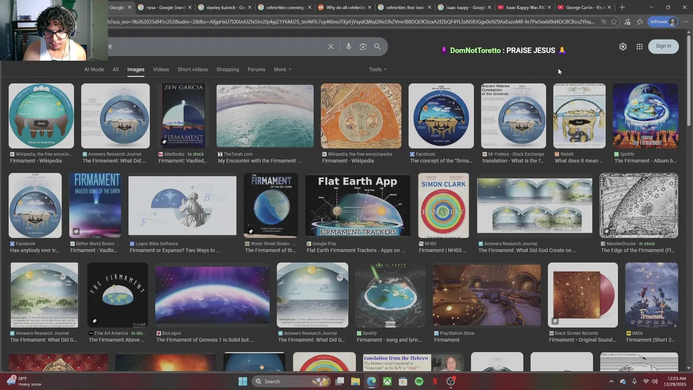Viewport: 693px width, 390px height.
Task: Select the Forums search filter
Action: point(256,69)
